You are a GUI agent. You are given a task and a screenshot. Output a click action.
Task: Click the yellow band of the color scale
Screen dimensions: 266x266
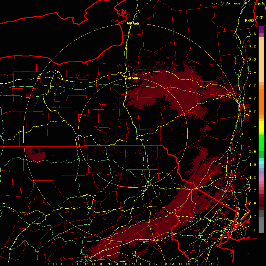pos(261,126)
